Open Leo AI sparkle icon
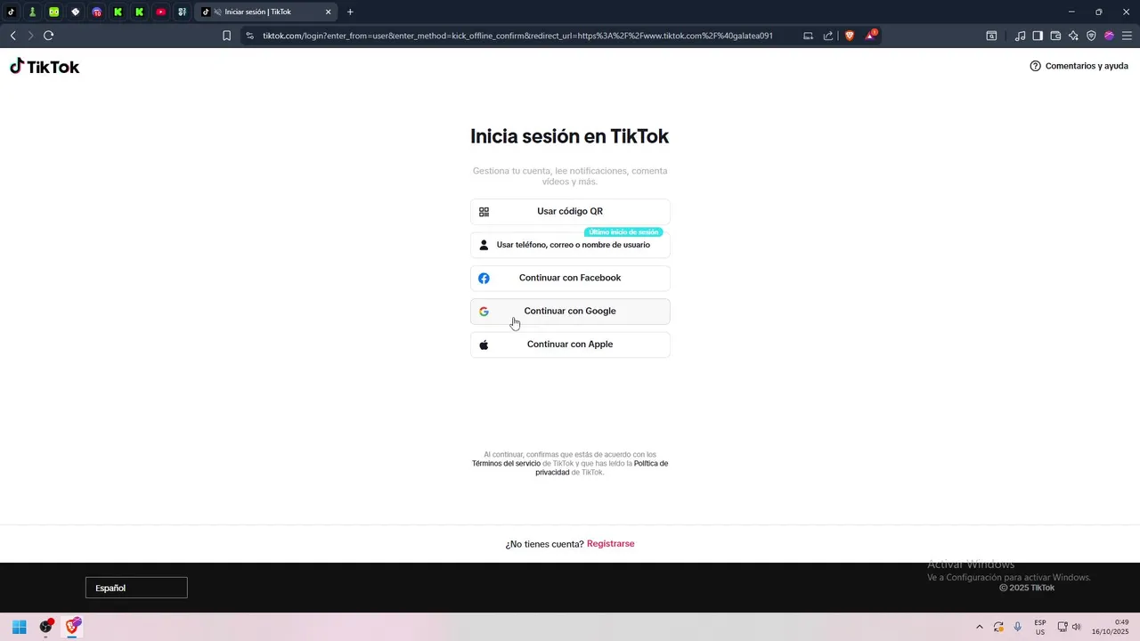1140x641 pixels. (1073, 36)
